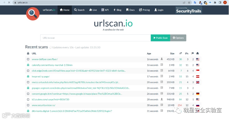The height and width of the screenshot is (120, 229).
Task: Open the Home nav tab
Action: pos(65,10)
